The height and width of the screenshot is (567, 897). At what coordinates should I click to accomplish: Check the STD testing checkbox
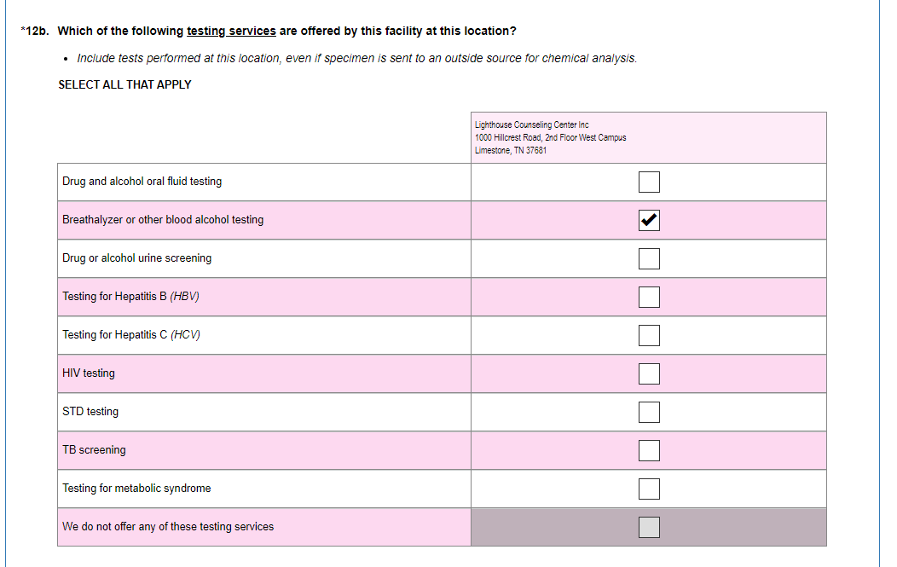coord(649,412)
